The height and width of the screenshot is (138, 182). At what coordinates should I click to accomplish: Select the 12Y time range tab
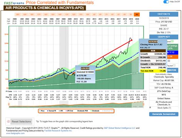click(x=74, y=15)
